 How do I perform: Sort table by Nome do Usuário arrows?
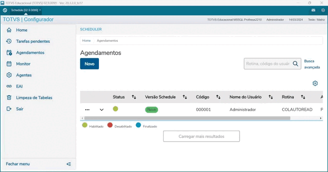tap(270, 97)
